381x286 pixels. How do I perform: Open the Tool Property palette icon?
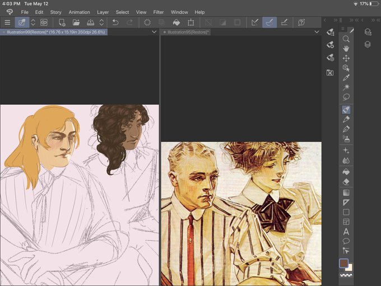[330, 45]
